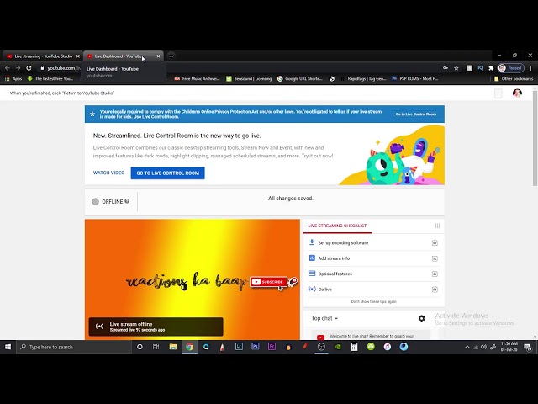Viewport: 538px width, 404px height.
Task: Open Photoshop from the taskbar
Action: click(256, 347)
